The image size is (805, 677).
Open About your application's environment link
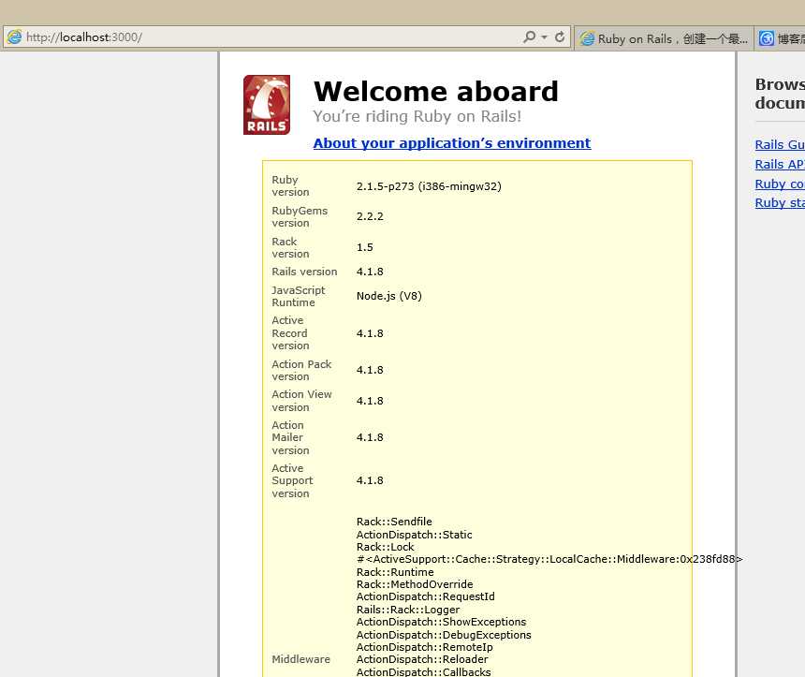(452, 142)
